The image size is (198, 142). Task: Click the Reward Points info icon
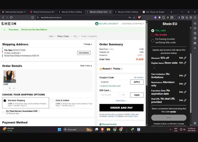(122, 69)
